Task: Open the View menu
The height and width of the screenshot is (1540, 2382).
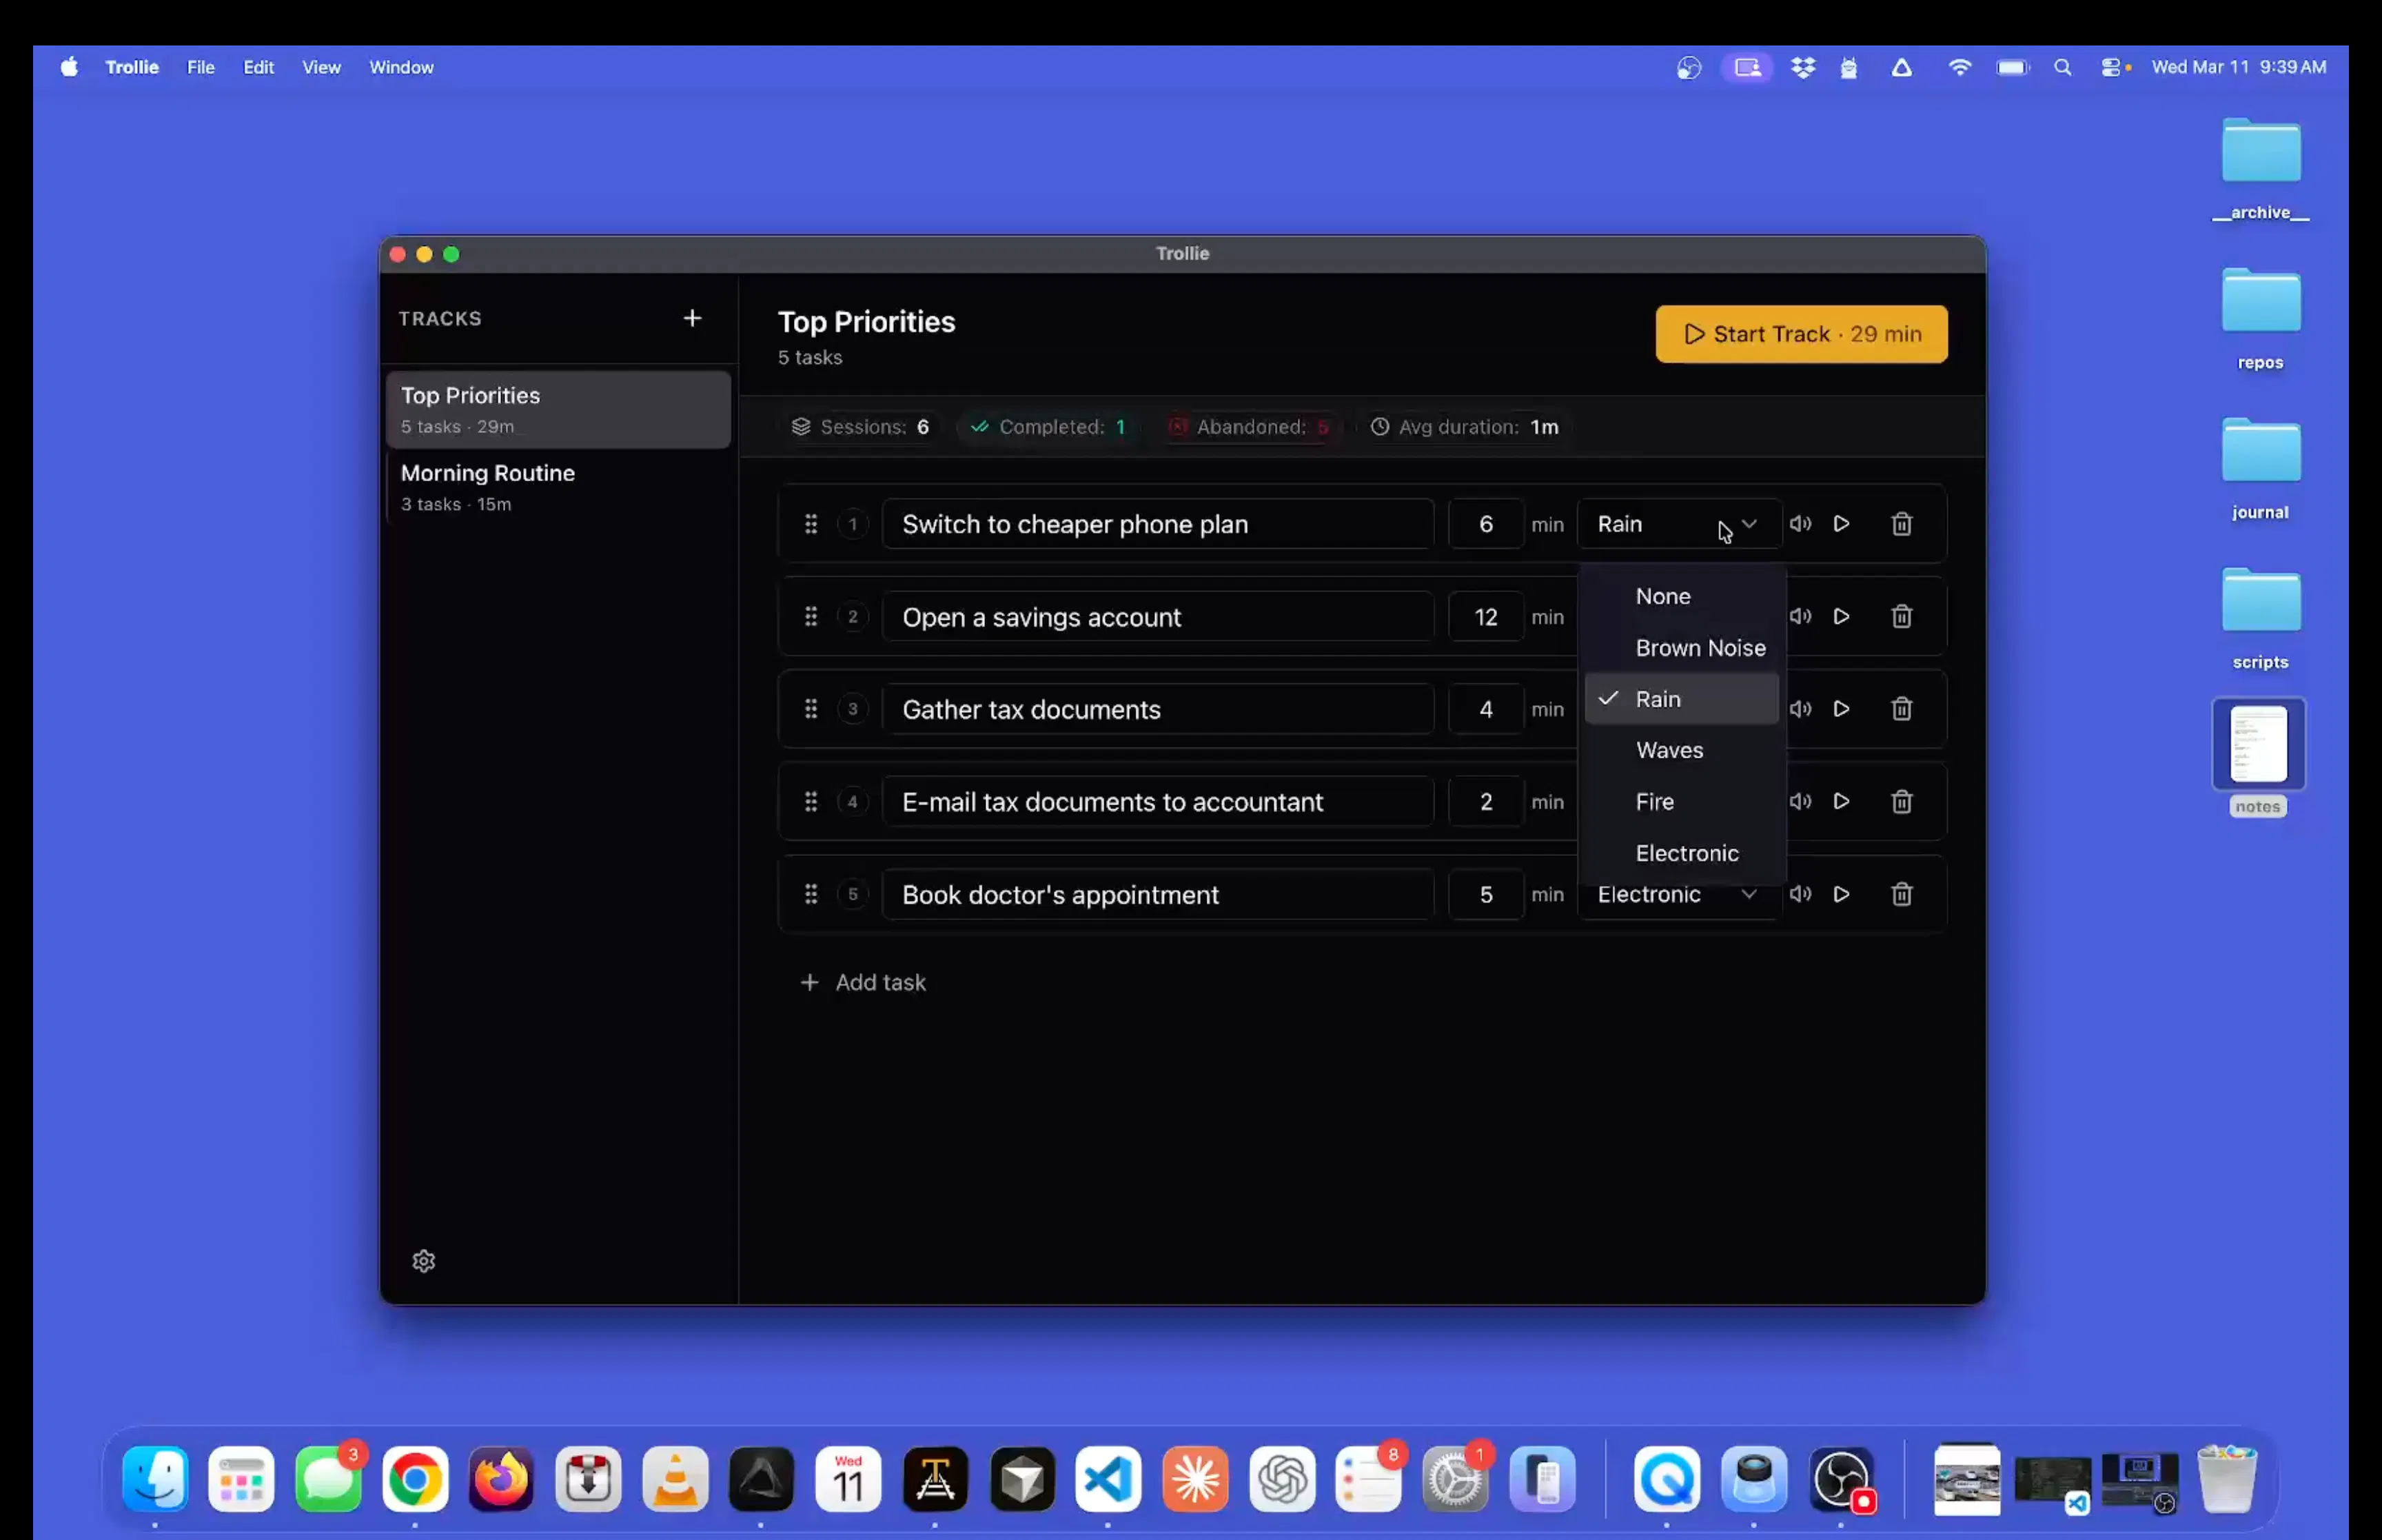Action: click(322, 67)
